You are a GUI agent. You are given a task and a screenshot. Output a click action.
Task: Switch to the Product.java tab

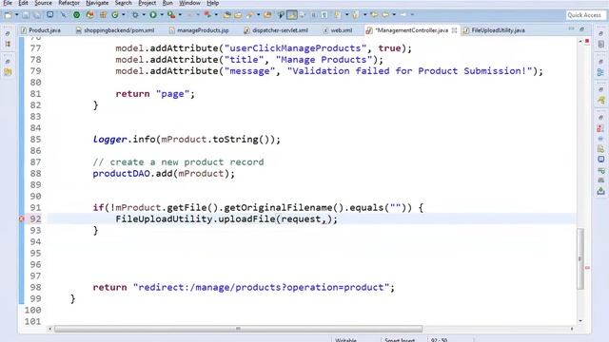(x=41, y=30)
